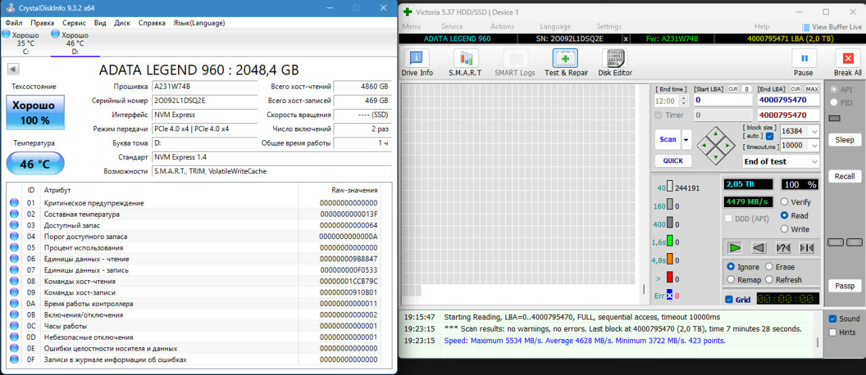The image size is (866, 375).
Task: Click the random jump '?' scan-mode button
Action: pos(783,248)
